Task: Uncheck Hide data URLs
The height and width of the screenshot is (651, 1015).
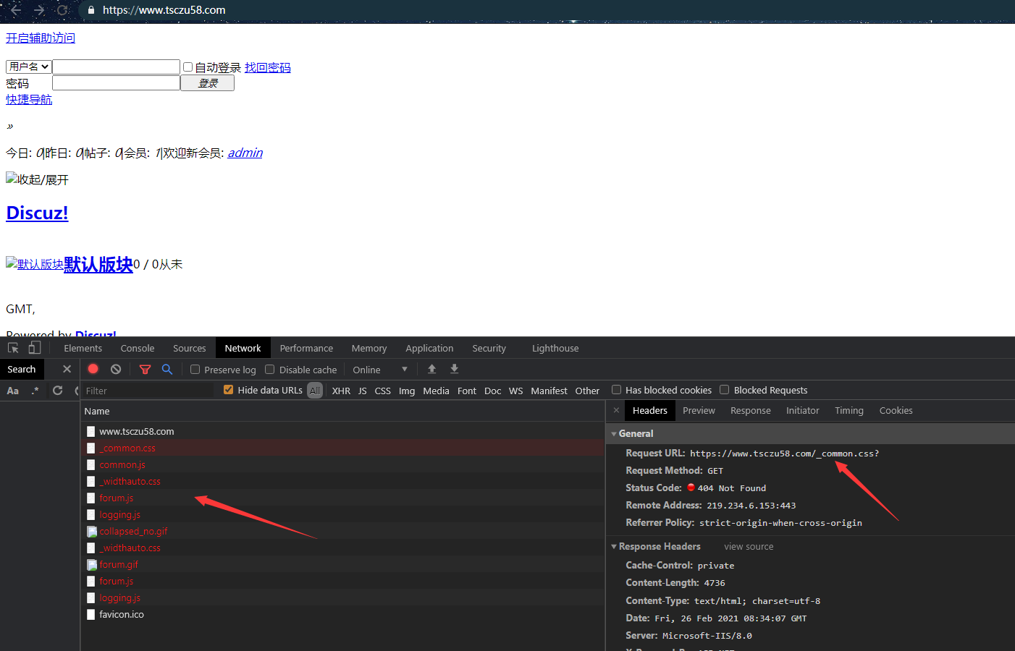Action: coord(229,390)
